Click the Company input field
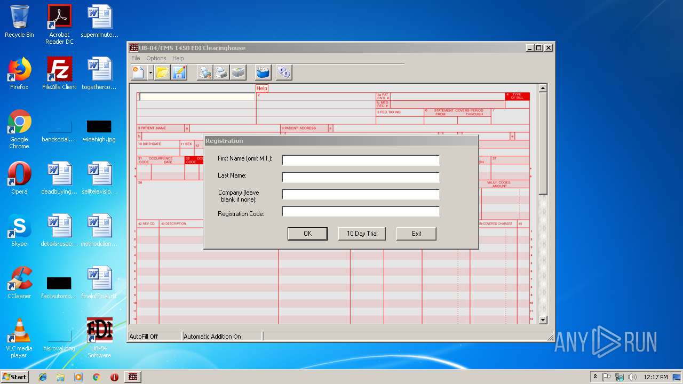Viewport: 683px width, 384px height. pyautogui.click(x=361, y=194)
